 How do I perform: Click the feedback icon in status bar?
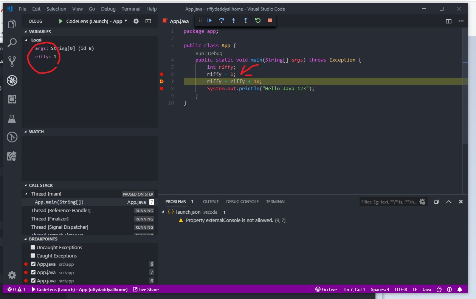pyautogui.click(x=439, y=290)
